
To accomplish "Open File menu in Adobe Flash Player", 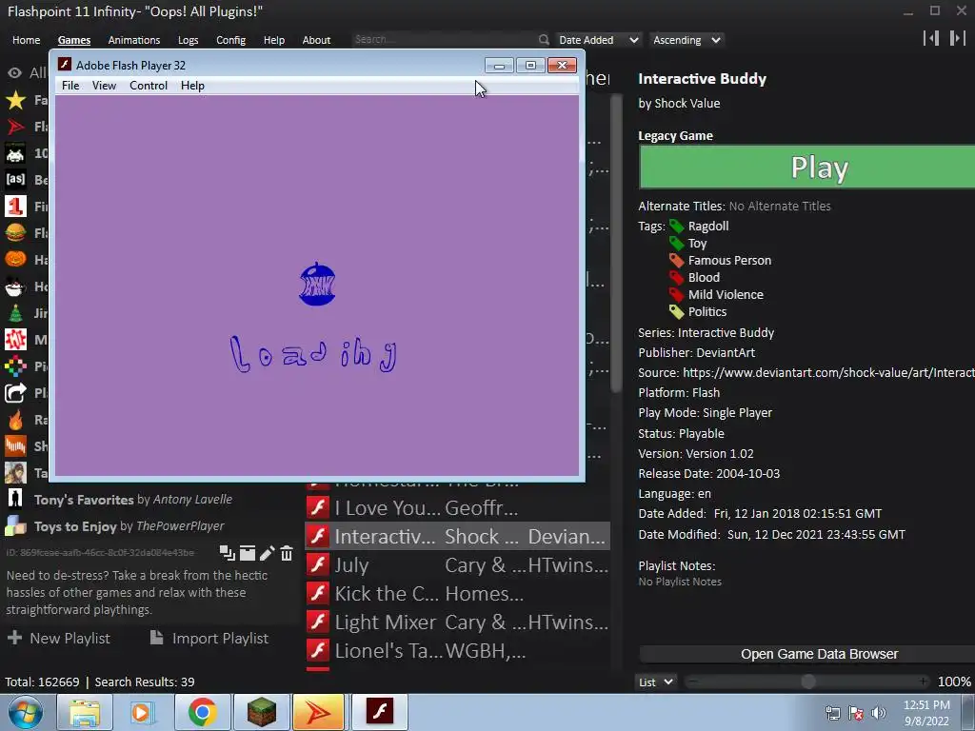I will pyautogui.click(x=70, y=85).
